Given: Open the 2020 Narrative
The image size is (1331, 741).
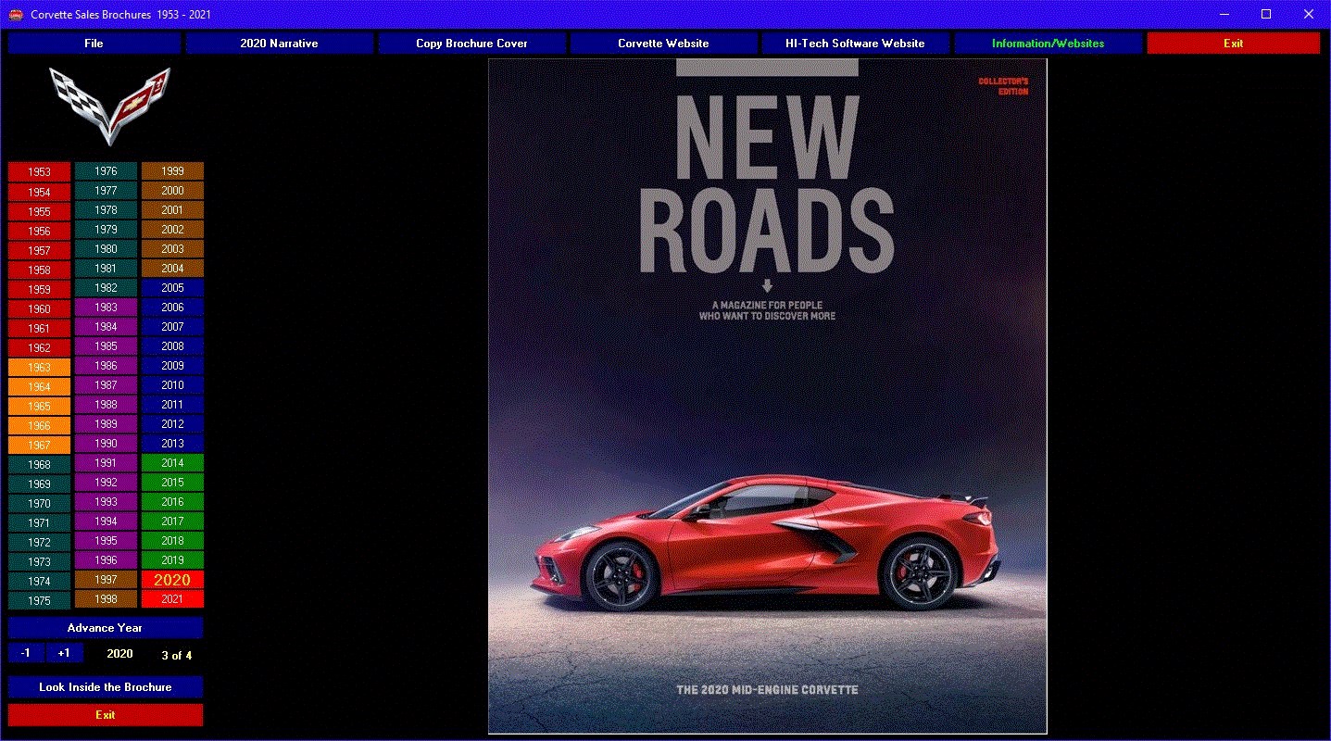Looking at the screenshot, I should click(279, 44).
